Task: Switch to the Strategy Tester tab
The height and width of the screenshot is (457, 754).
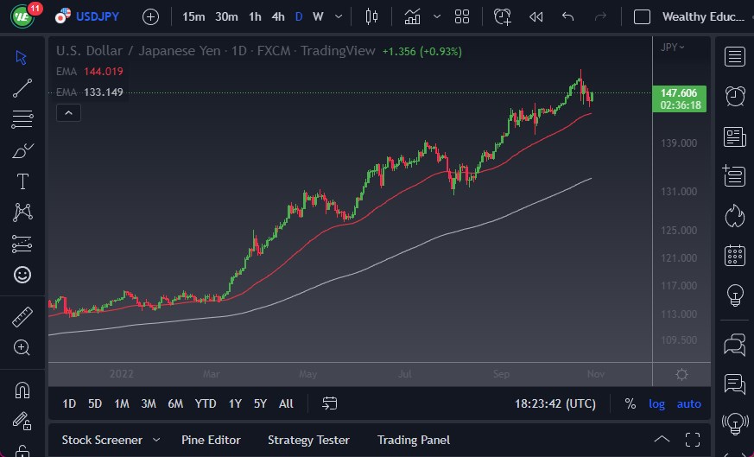Action: click(308, 440)
